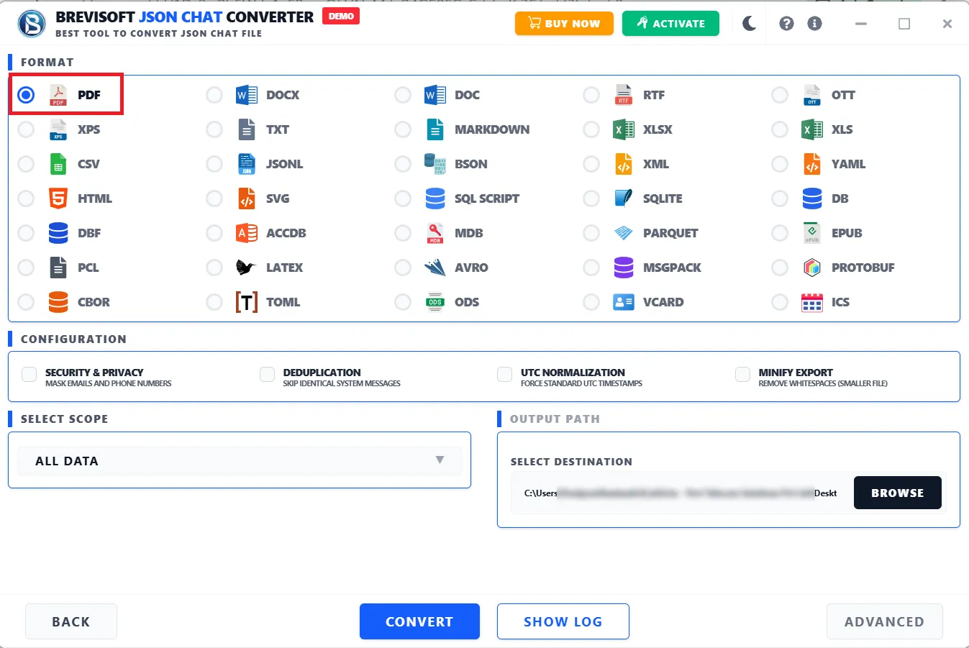Select the ODS radio button
This screenshot has height=648, width=969.
tap(403, 302)
